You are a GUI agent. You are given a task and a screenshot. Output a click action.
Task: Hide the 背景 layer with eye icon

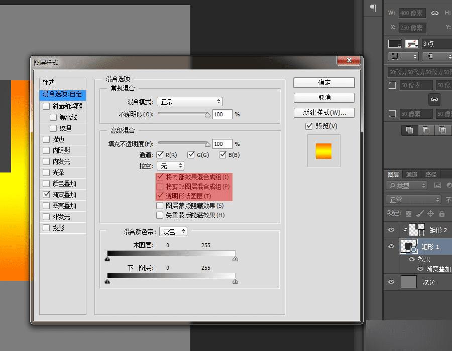pyautogui.click(x=391, y=282)
